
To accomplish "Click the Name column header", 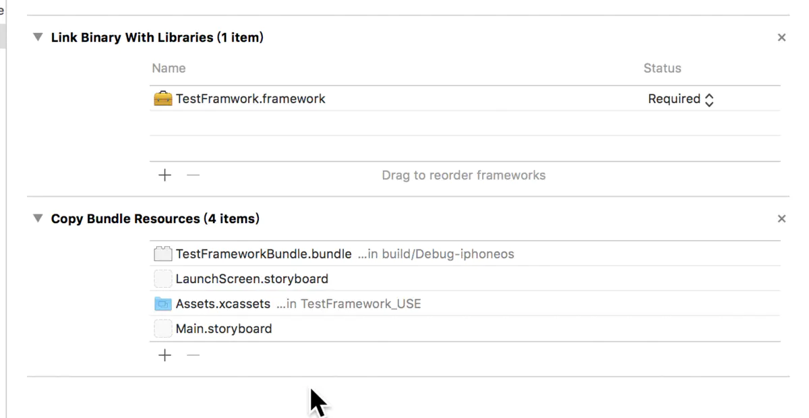I will [169, 68].
